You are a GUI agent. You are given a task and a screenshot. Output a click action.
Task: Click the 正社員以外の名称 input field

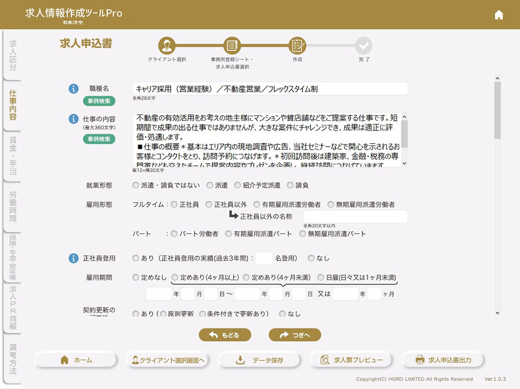pyautogui.click(x=355, y=216)
